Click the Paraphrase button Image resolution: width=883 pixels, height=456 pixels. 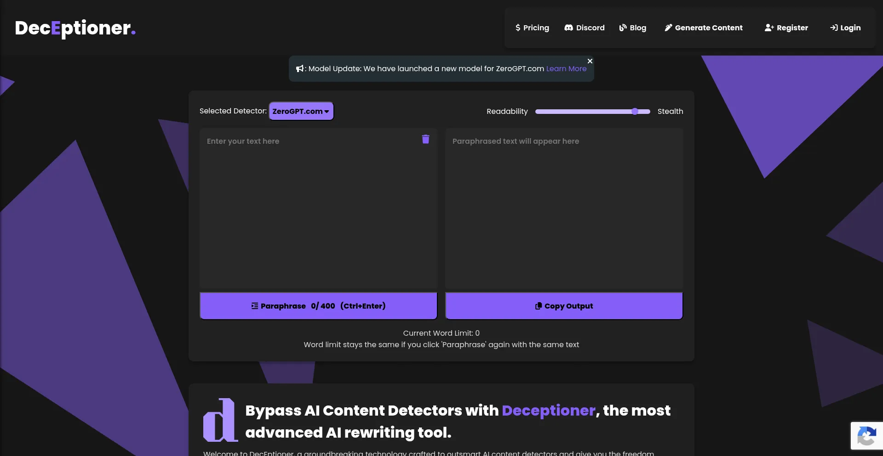[x=318, y=306]
